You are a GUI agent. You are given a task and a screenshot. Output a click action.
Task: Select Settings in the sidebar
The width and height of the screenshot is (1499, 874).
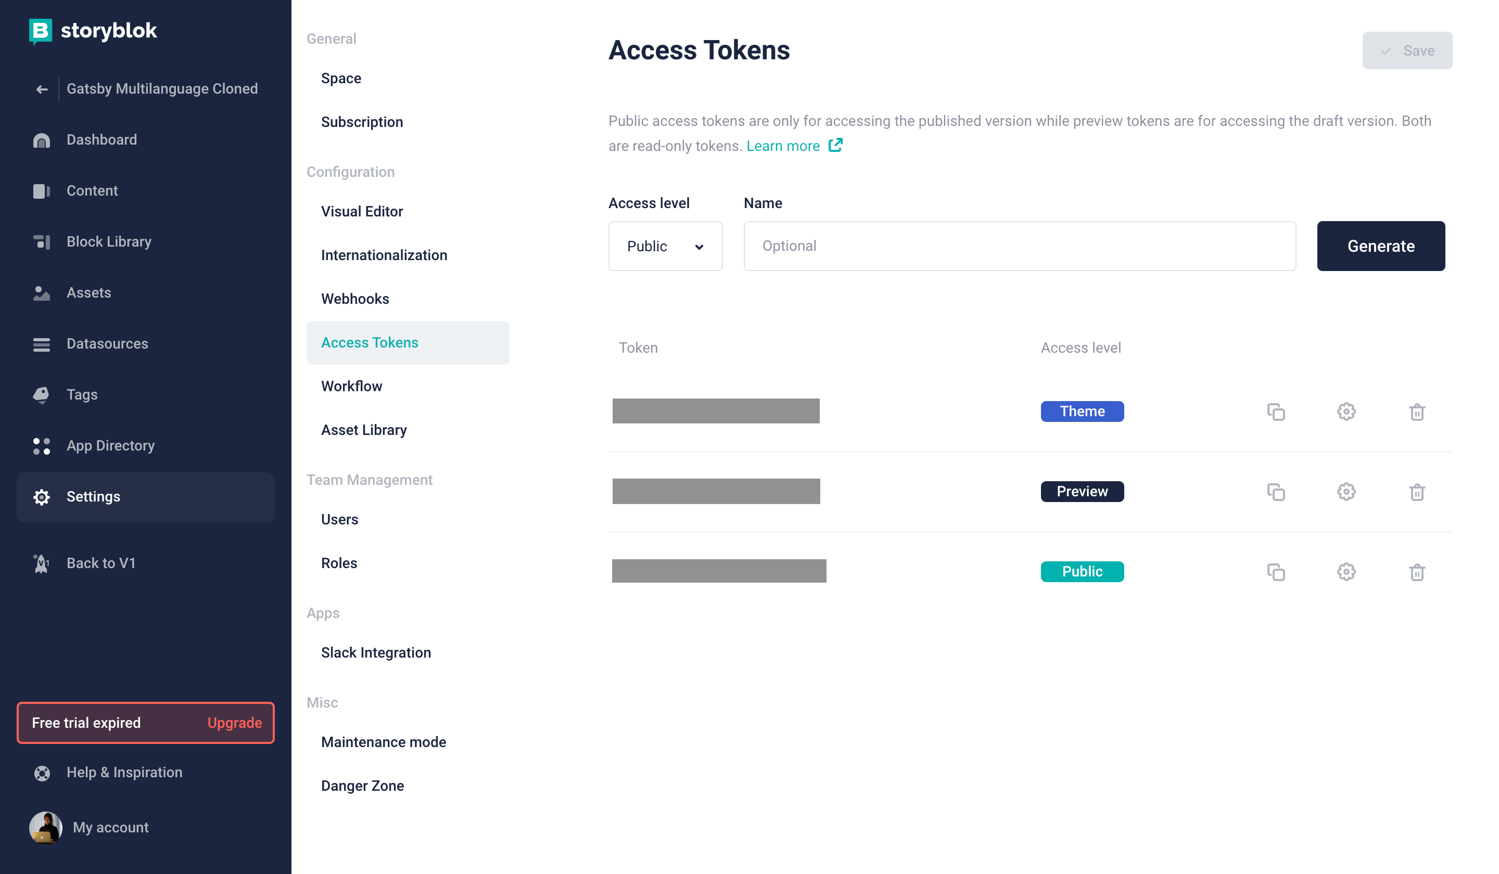coord(146,497)
